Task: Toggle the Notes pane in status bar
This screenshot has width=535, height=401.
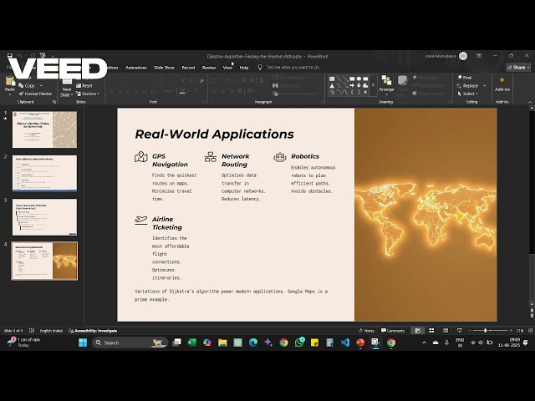Action: tap(367, 331)
